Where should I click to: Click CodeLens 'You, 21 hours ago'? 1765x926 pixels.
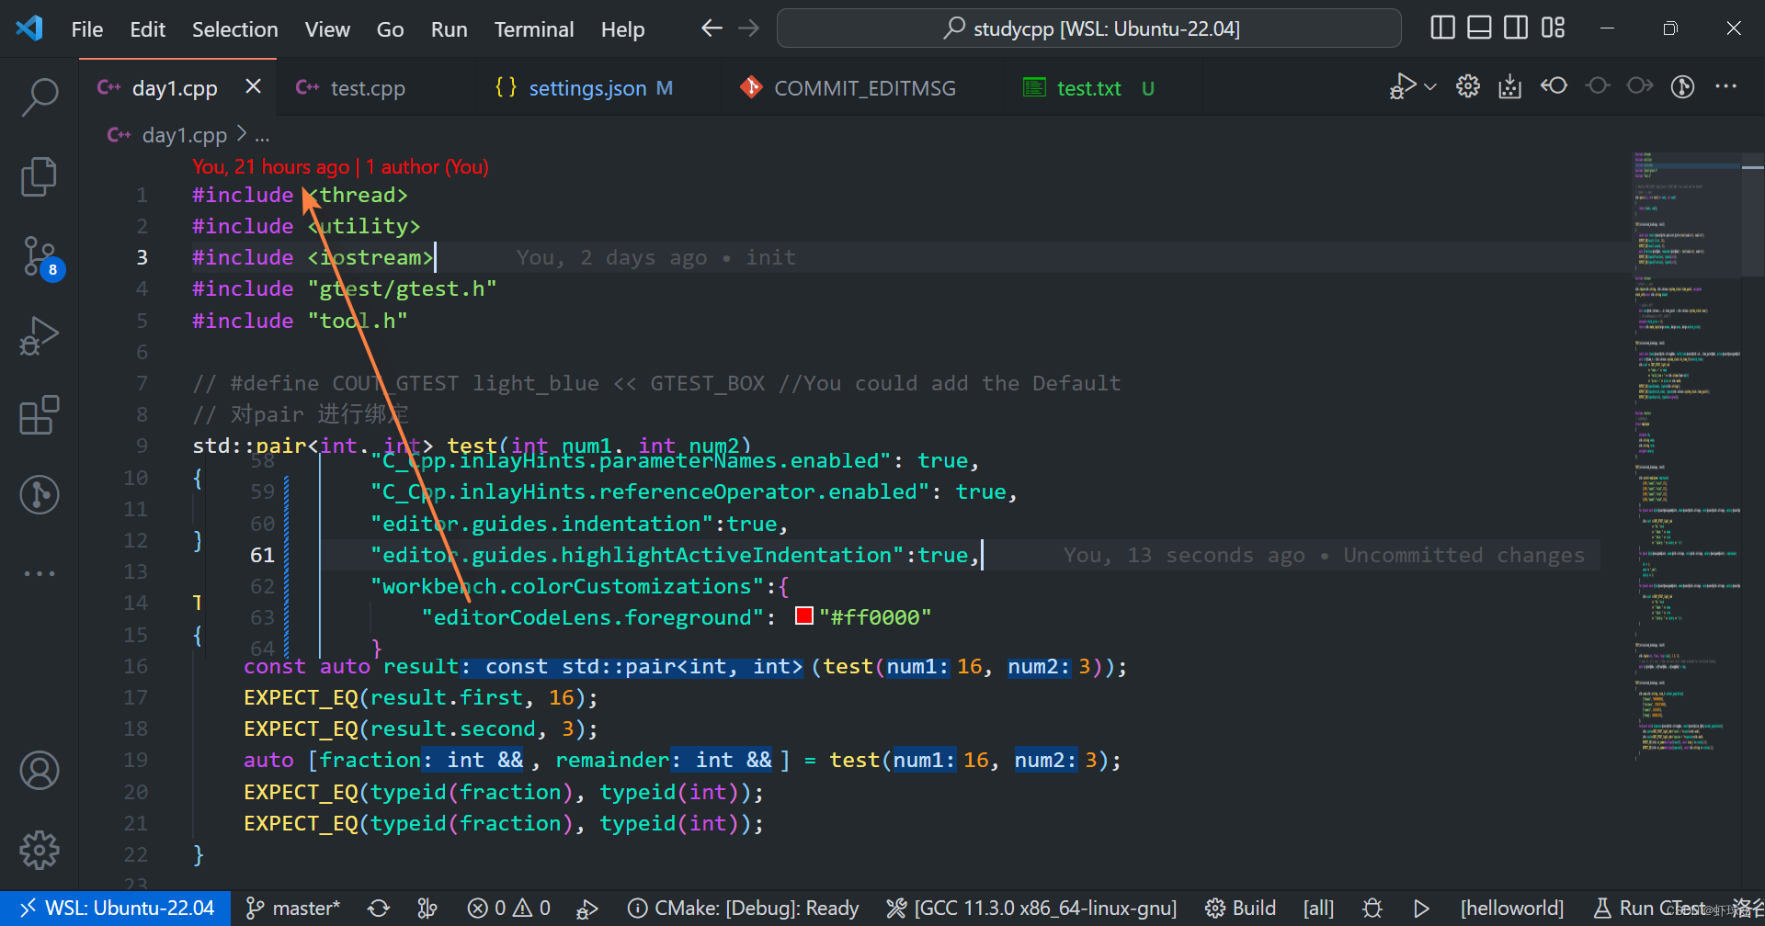[x=271, y=166]
